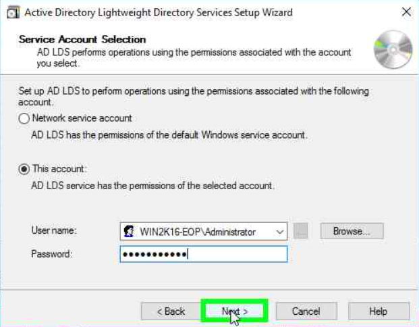Click the CD disc icon in the header
This screenshot has height=327, width=419.
(x=392, y=51)
